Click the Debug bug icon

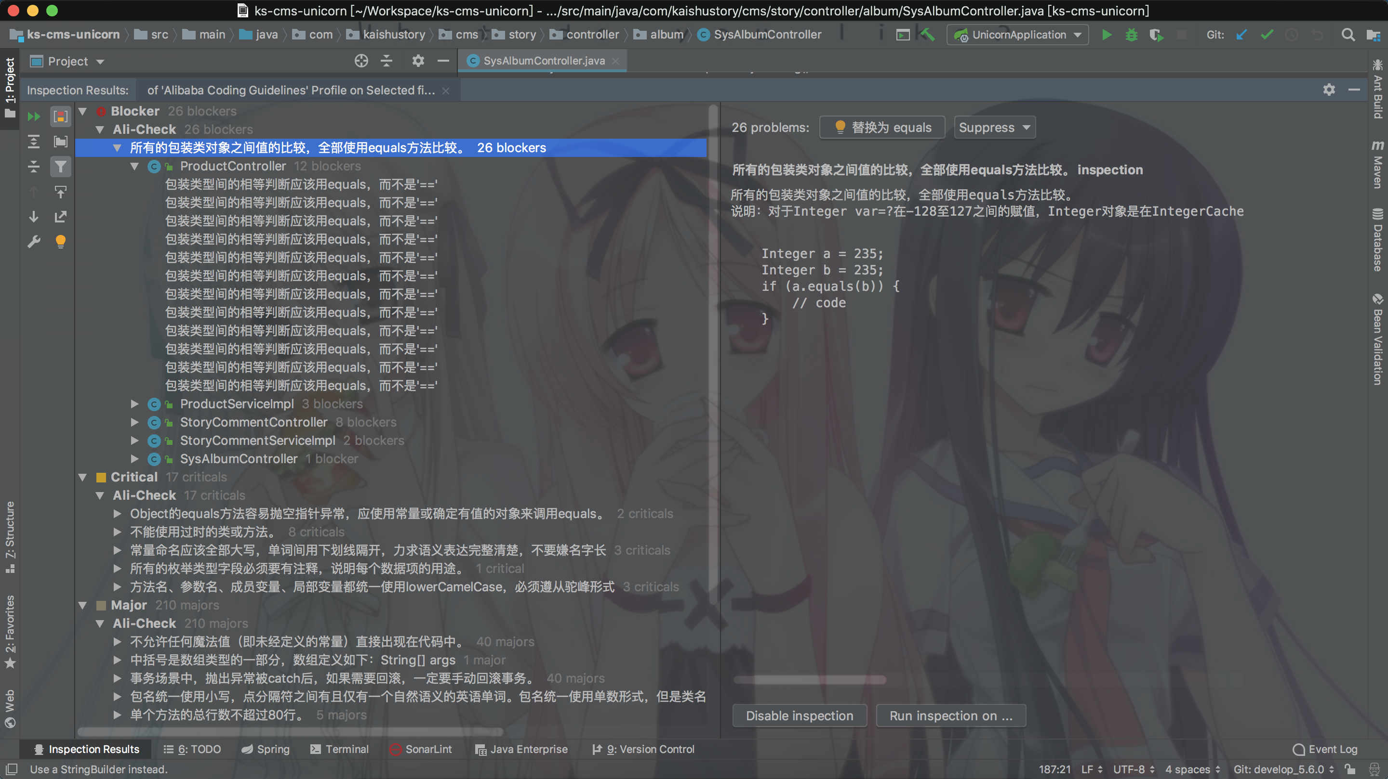coord(1131,35)
